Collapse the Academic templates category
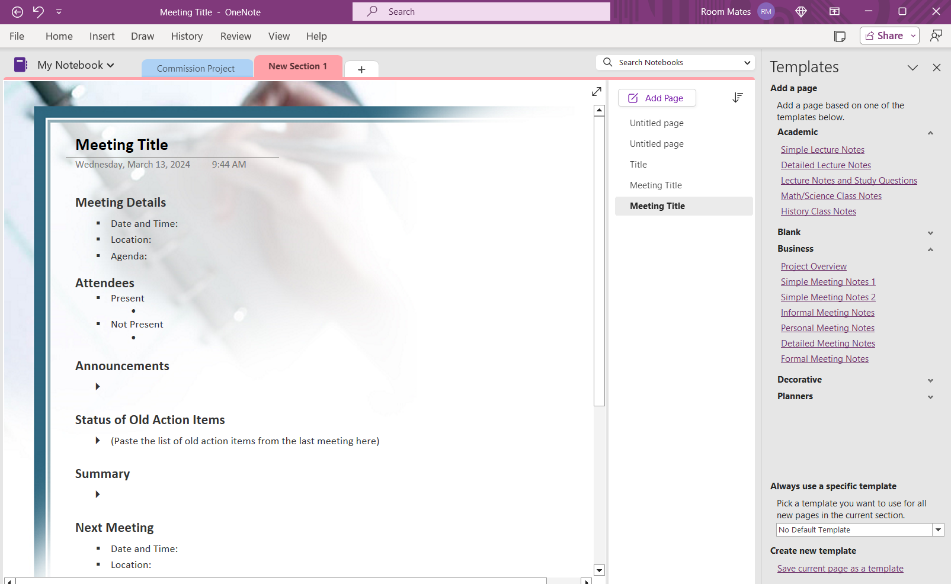This screenshot has height=584, width=951. coord(930,133)
